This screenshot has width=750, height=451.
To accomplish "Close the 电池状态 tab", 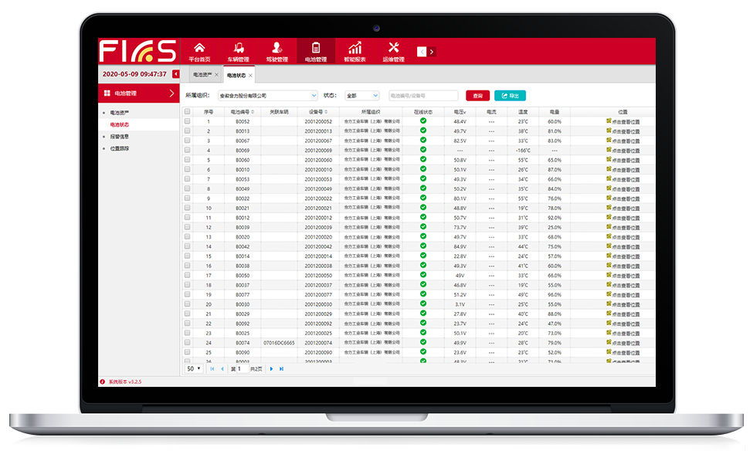I will point(251,75).
